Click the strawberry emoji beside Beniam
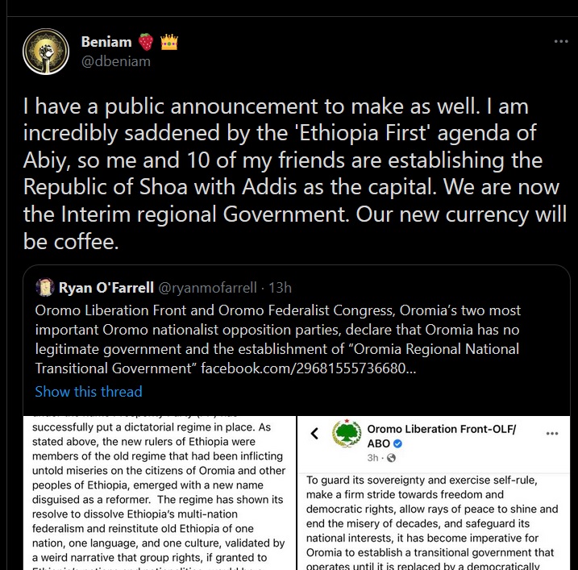 [x=146, y=41]
